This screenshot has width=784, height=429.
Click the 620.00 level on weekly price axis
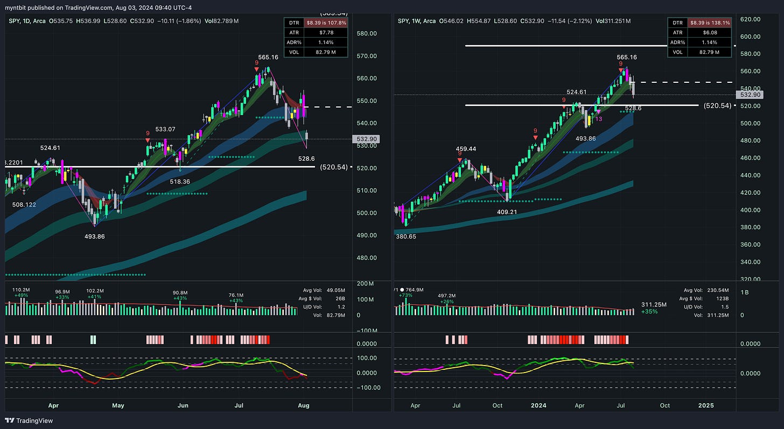click(x=751, y=19)
